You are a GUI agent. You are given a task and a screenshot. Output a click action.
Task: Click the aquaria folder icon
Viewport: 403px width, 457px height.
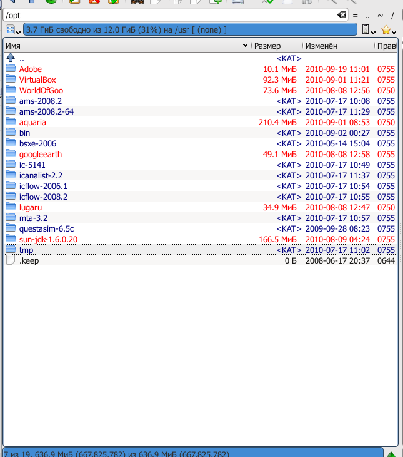11,122
